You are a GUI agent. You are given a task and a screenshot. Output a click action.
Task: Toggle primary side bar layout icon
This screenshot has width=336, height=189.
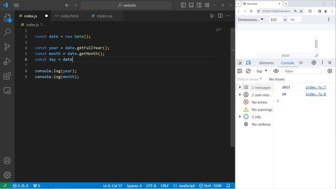(x=183, y=5)
